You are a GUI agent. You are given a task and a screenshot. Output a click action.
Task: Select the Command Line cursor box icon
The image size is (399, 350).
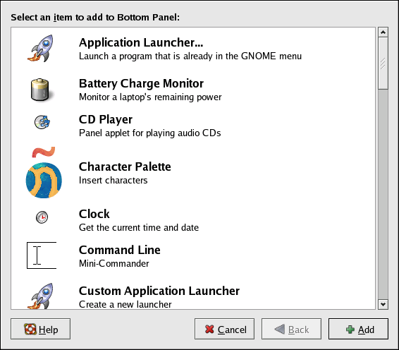(x=42, y=255)
